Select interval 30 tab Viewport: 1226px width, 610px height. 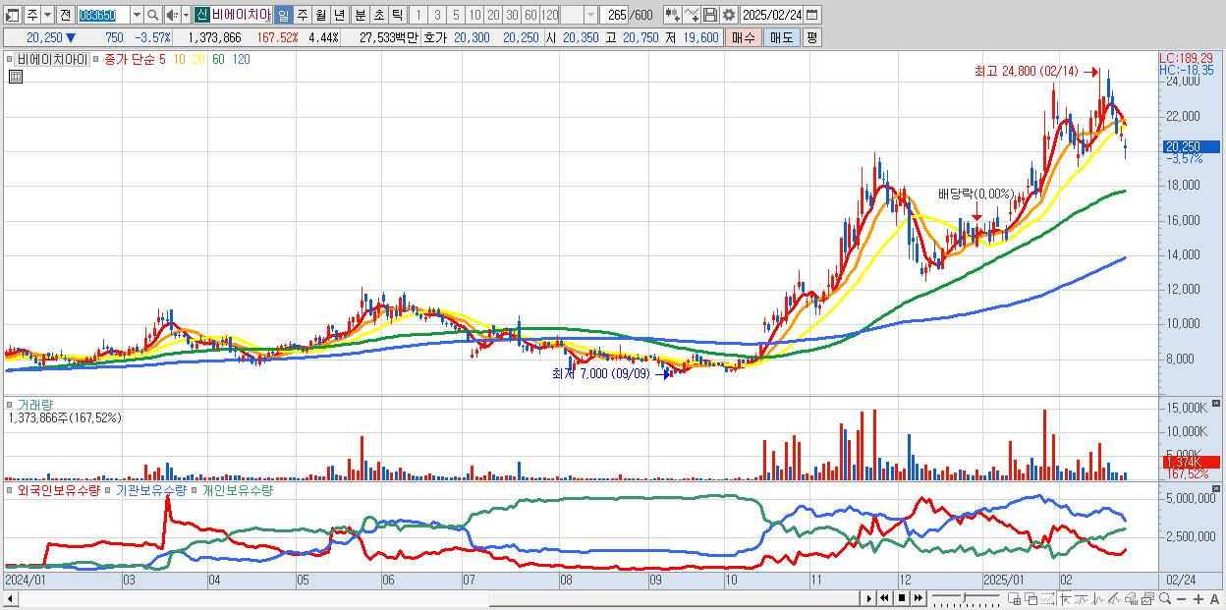[x=512, y=15]
